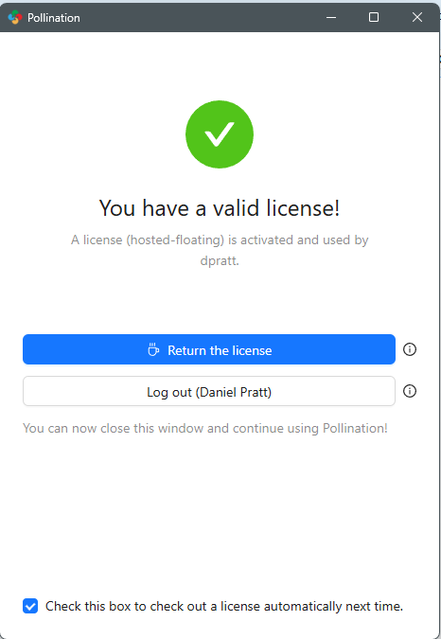Viewport: 441px width, 639px height.
Task: Click the 'Return the license' label text
Action: click(x=220, y=350)
